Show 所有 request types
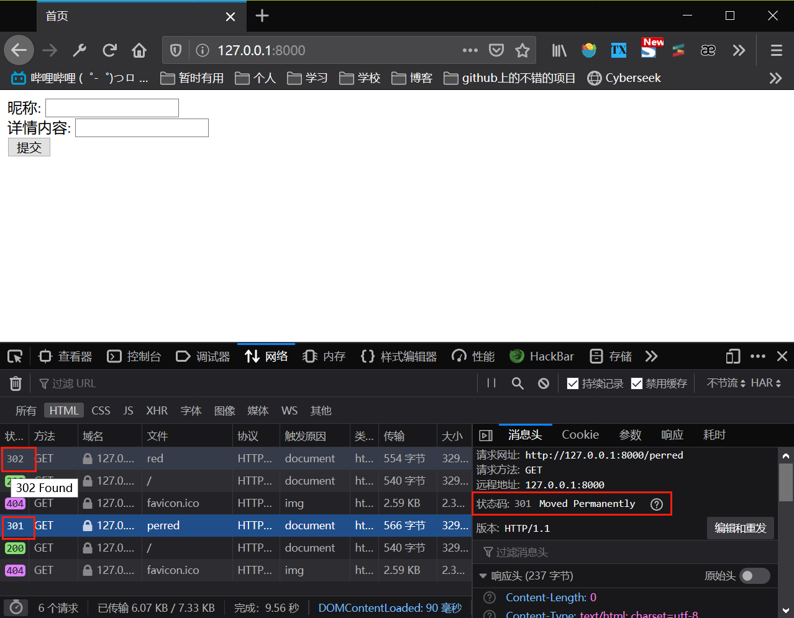Viewport: 794px width, 618px height. [26, 411]
